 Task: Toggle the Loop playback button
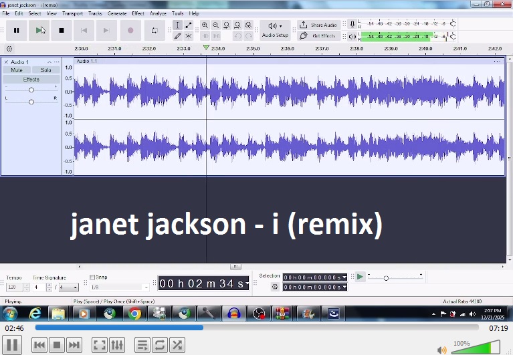pyautogui.click(x=155, y=30)
